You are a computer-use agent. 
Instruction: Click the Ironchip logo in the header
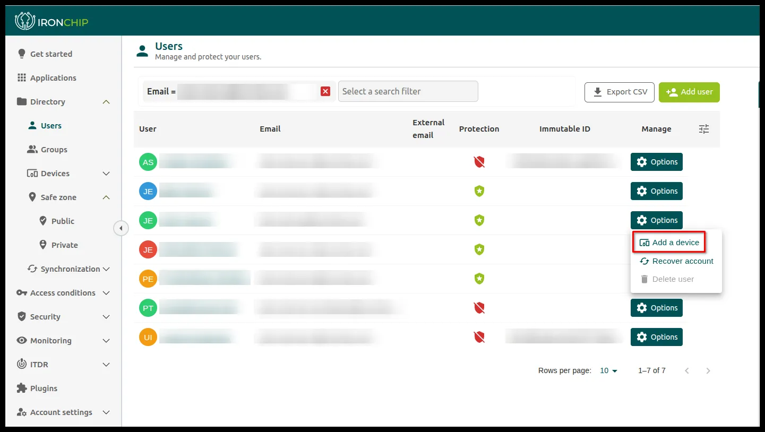pos(51,21)
